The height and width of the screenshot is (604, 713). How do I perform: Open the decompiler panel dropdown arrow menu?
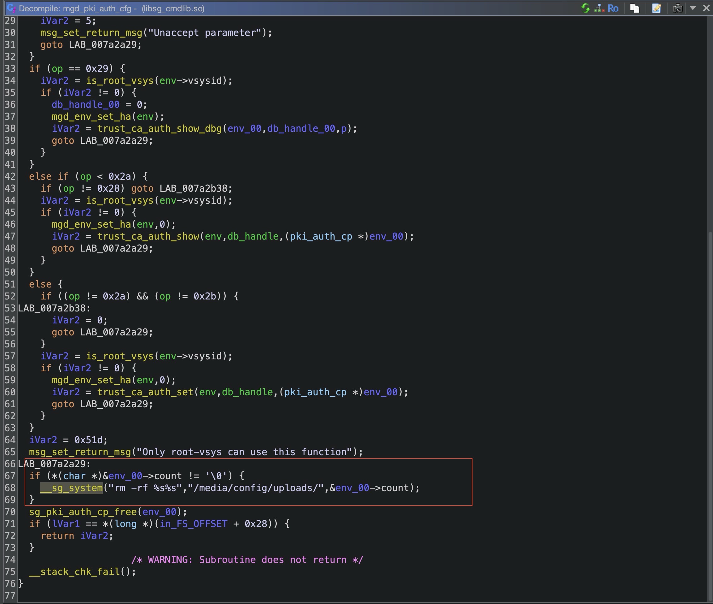pyautogui.click(x=693, y=8)
